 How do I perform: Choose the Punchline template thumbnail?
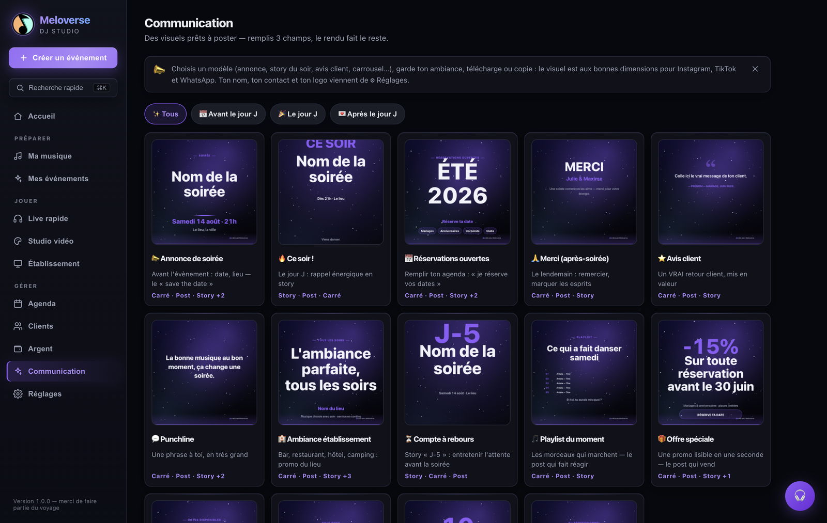204,372
